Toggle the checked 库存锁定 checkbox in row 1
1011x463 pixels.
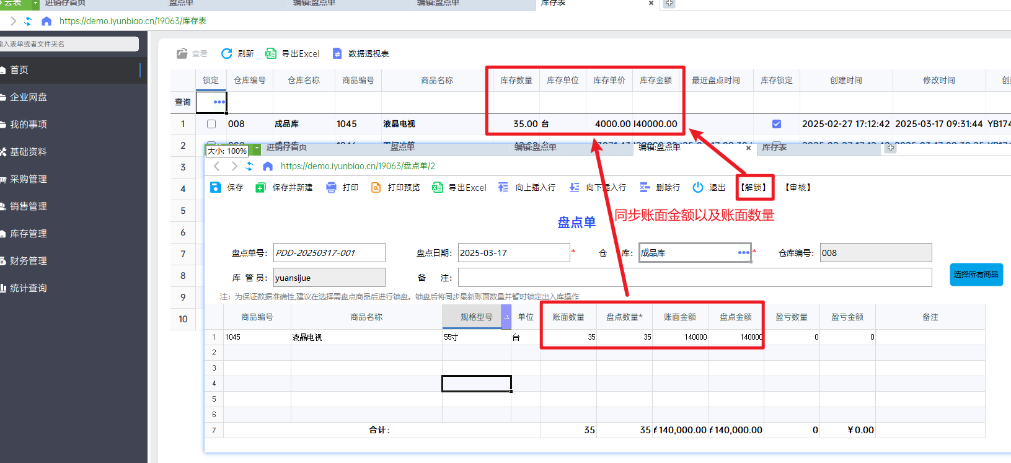(777, 124)
